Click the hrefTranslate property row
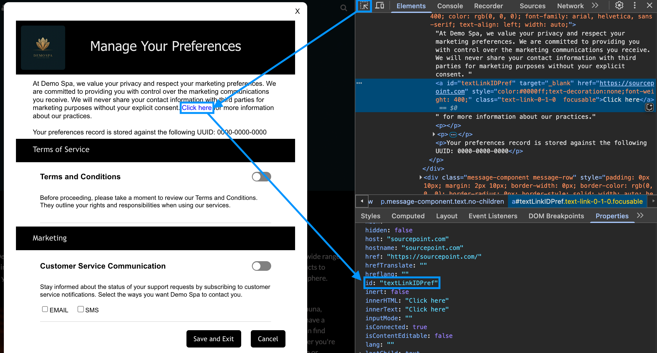The height and width of the screenshot is (353, 657). [396, 265]
